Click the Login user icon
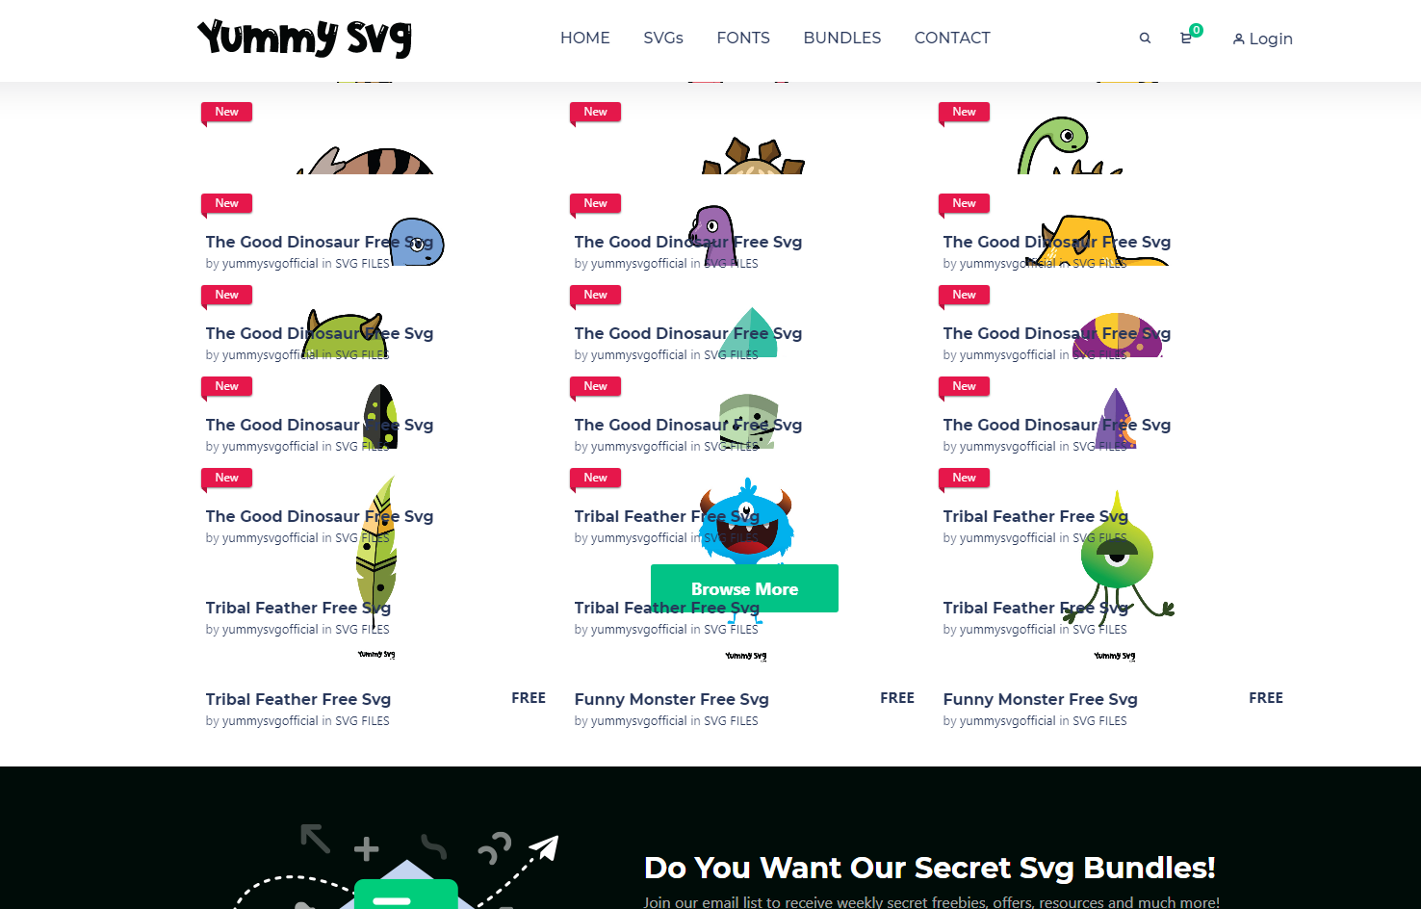Screen dimensions: 1421x909 point(1239,39)
